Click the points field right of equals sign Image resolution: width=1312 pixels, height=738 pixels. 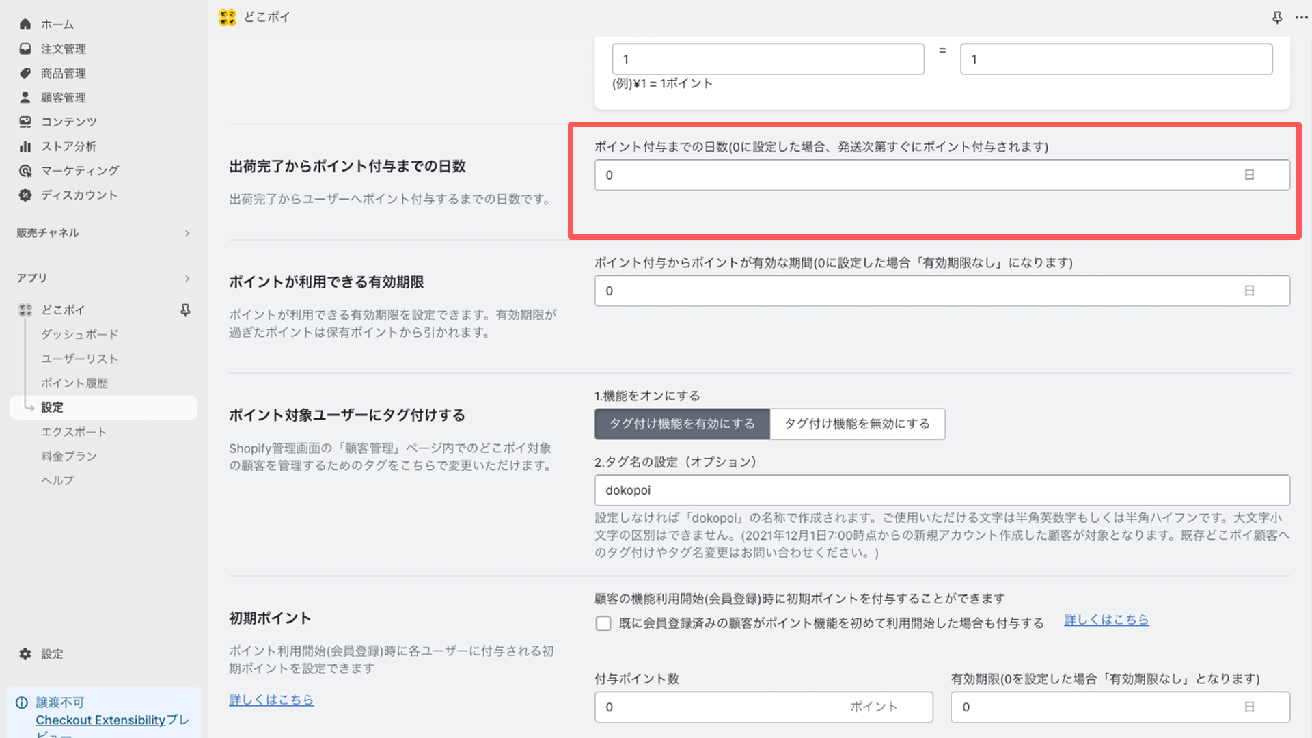[1117, 59]
